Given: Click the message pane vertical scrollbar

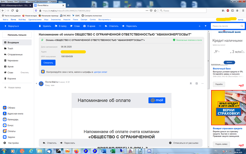Looking at the screenshot, I should pyautogui.click(x=209, y=61).
